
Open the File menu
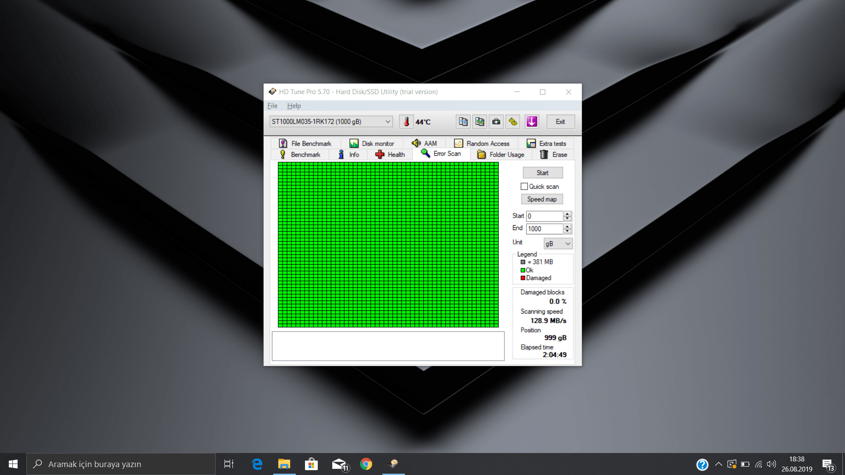click(272, 106)
